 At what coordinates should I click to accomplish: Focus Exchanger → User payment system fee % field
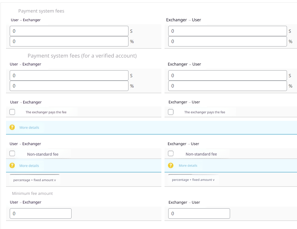click(227, 41)
